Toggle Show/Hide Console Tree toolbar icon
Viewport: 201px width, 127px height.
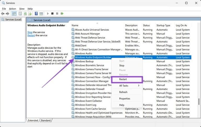(x=14, y=13)
